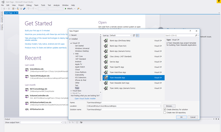The width and height of the screenshot is (221, 132).
Task: Choose the Service App template icon
Action: coord(106,62)
